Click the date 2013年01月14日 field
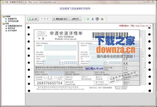This screenshot has width=157, height=107. click(94, 69)
